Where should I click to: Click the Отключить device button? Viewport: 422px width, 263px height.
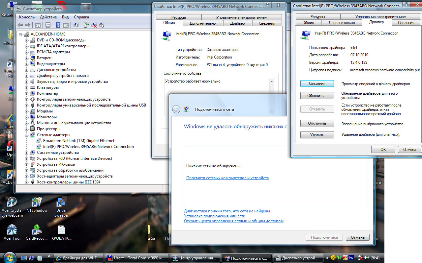(317, 123)
